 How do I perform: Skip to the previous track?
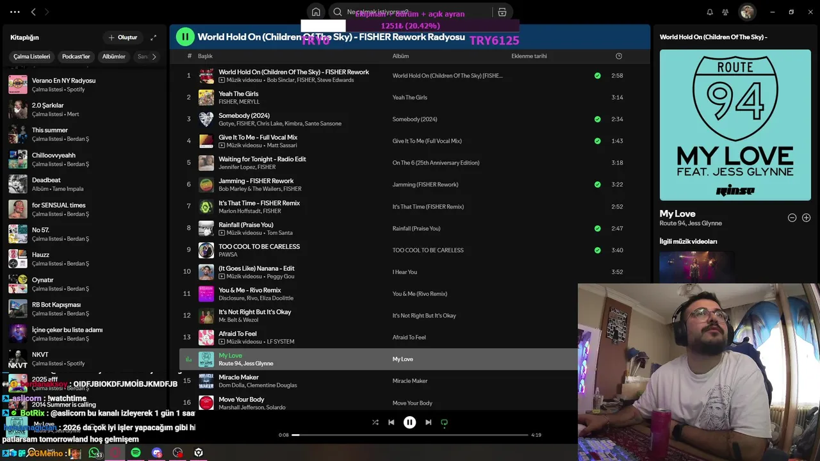point(391,423)
